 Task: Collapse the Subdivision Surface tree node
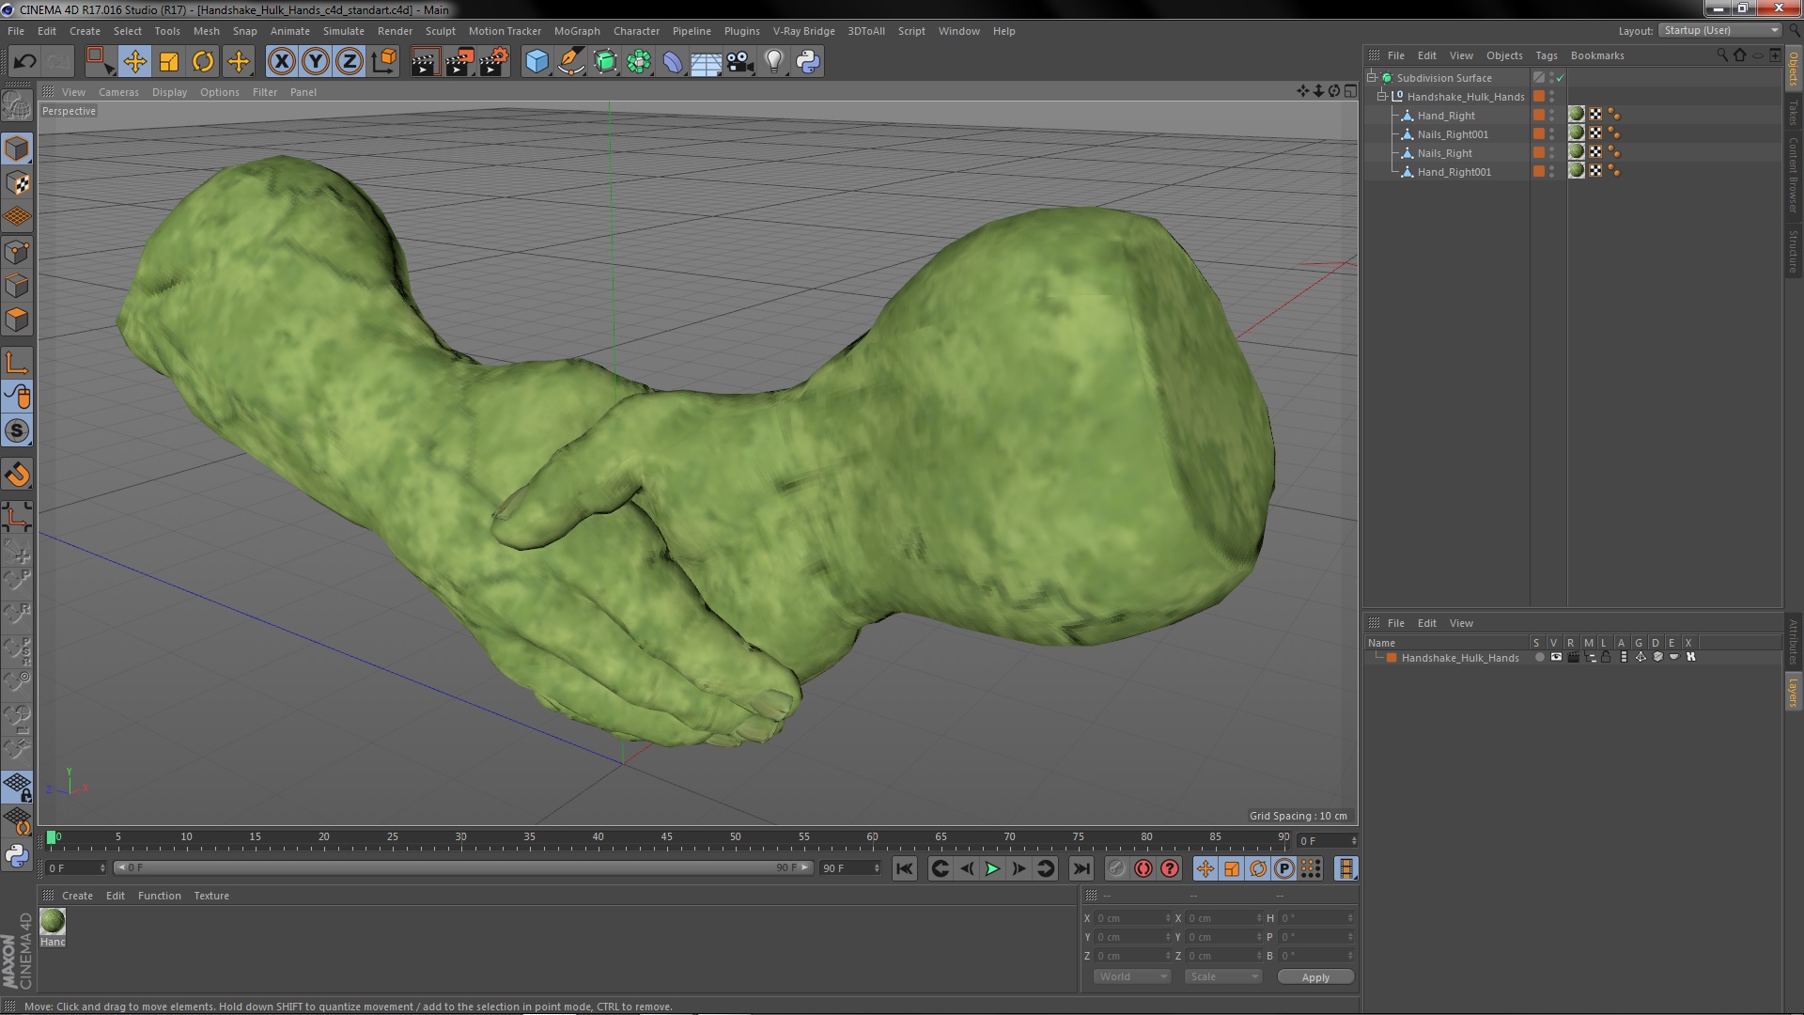(x=1372, y=77)
